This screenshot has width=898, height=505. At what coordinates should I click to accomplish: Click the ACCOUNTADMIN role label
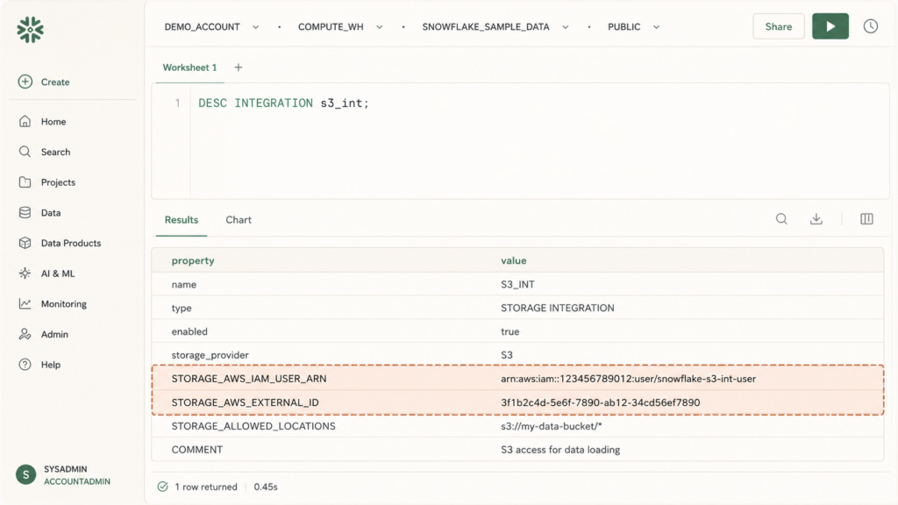[x=77, y=481]
